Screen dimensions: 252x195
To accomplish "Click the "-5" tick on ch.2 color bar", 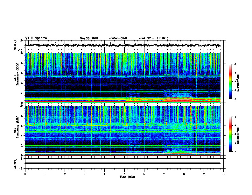I will point(234,134).
